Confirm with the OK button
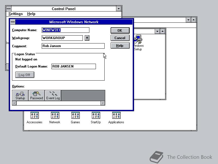 pos(120,31)
